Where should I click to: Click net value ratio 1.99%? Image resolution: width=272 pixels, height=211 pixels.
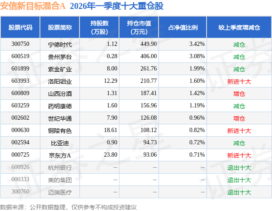click(x=197, y=68)
